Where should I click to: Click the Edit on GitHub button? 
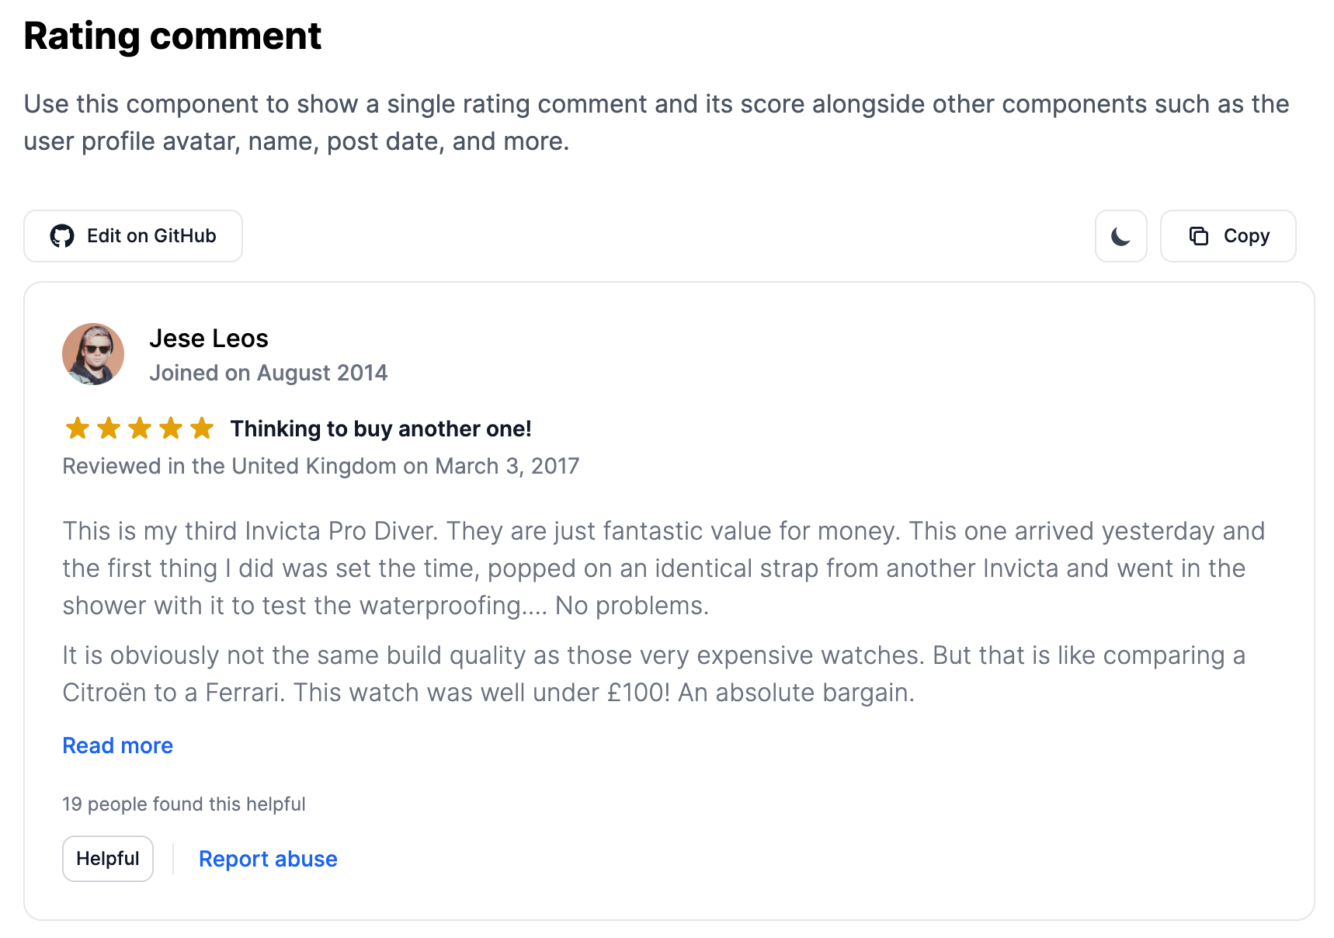133,236
